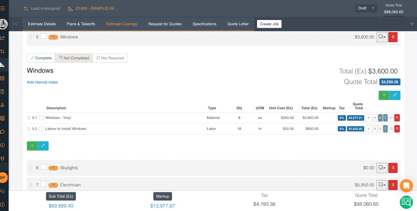The image size is (417, 211).
Task: Click the blue pencil edit icon below line items
Action: [x=43, y=145]
